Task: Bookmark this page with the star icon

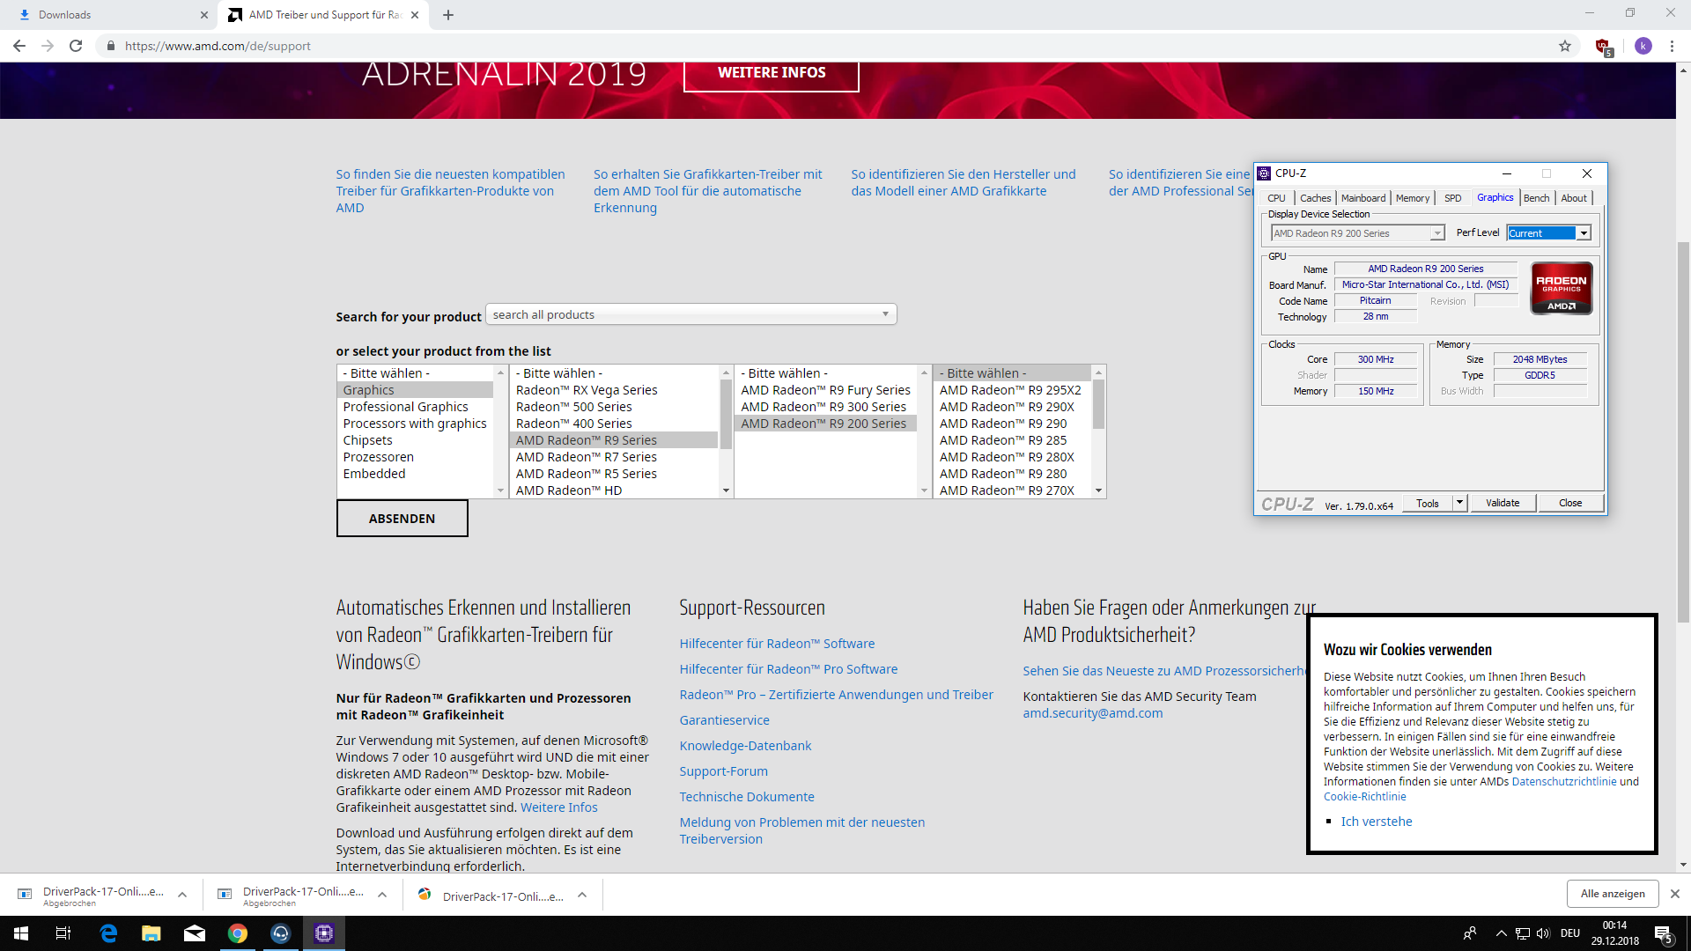Action: coord(1565,46)
